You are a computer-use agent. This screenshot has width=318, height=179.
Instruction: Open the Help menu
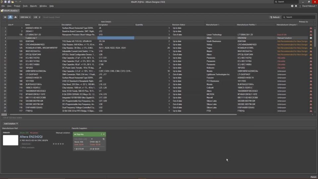pyautogui.click(x=52, y=6)
